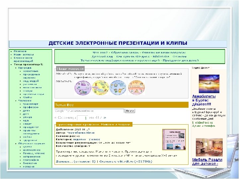Open Отзывы in top navigation
Image resolution: width=239 pixels, height=179 pixels.
coord(180,56)
